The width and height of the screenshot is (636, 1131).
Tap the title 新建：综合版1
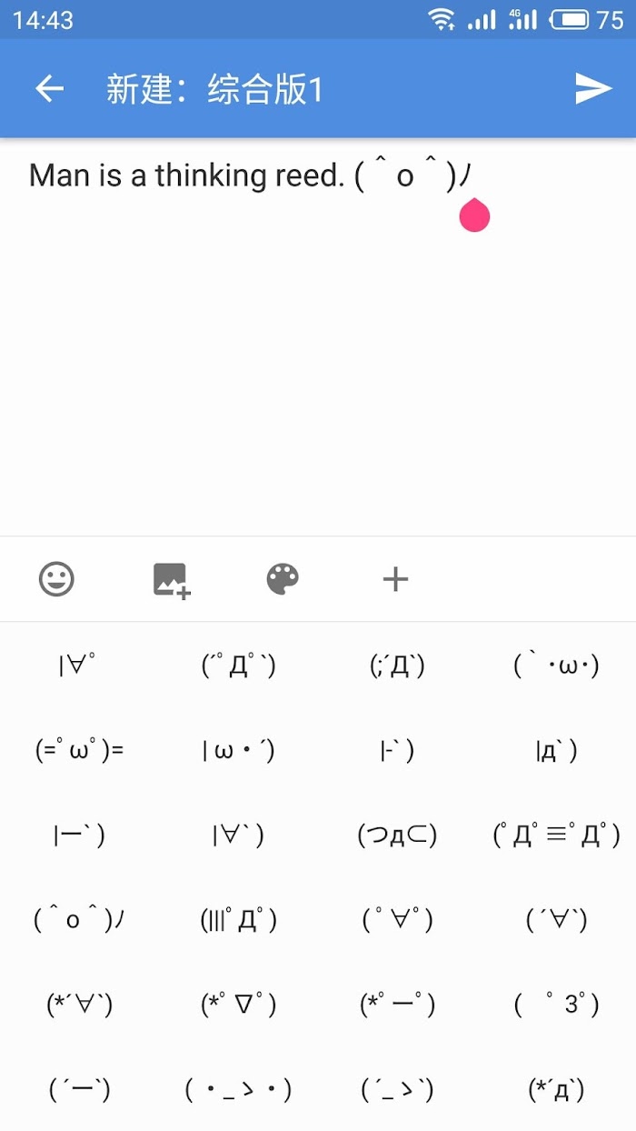(x=214, y=89)
